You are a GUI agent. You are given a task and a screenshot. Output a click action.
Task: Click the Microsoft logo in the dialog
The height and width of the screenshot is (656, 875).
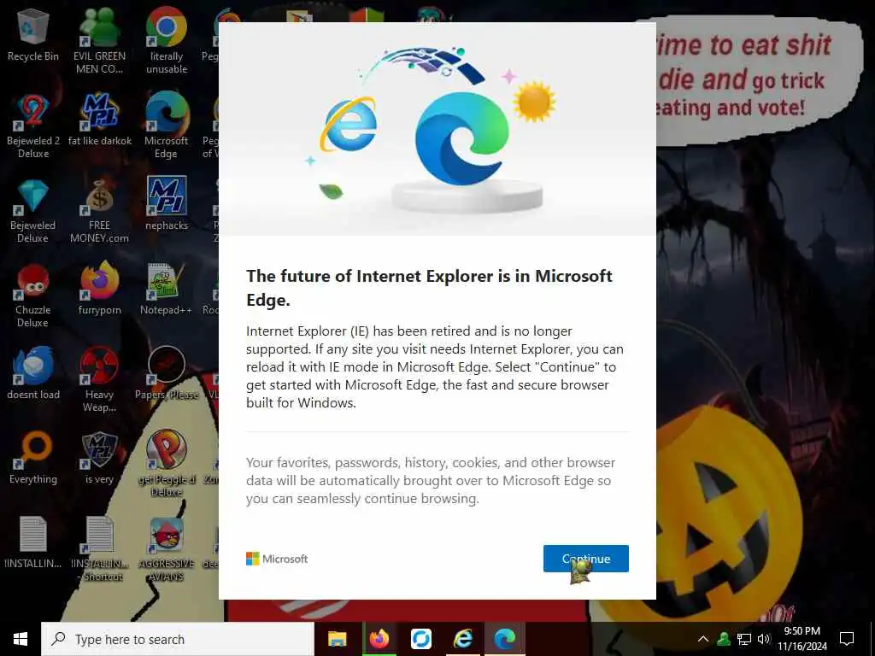[277, 559]
